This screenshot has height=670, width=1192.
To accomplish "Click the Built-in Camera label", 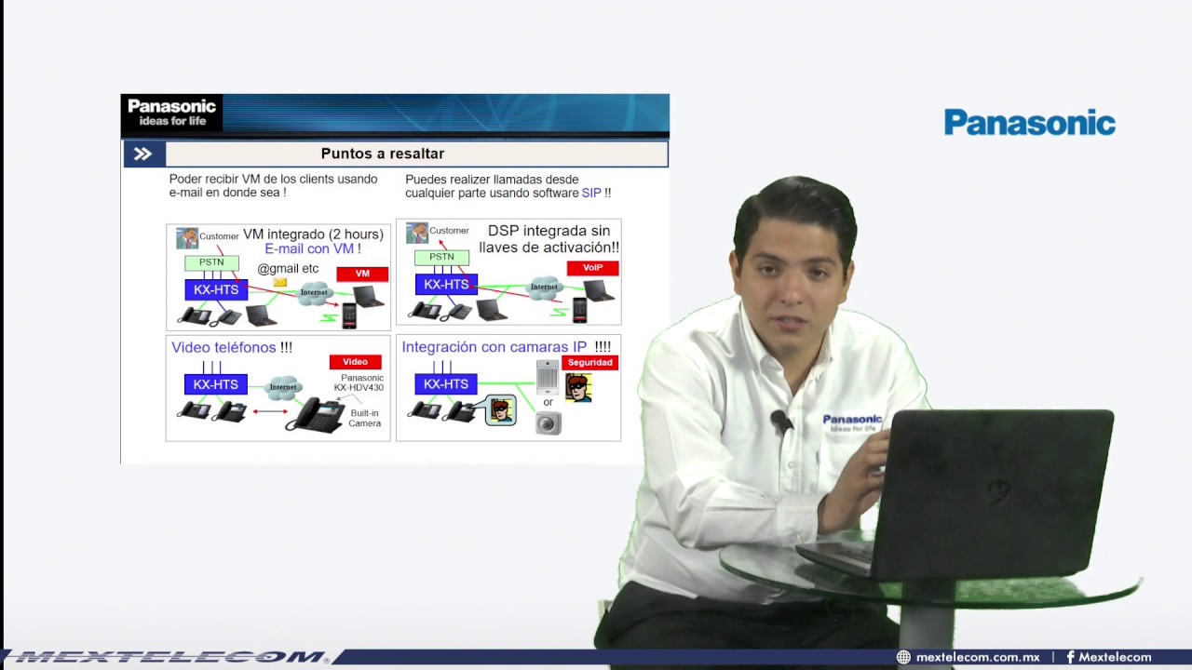I will click(365, 418).
